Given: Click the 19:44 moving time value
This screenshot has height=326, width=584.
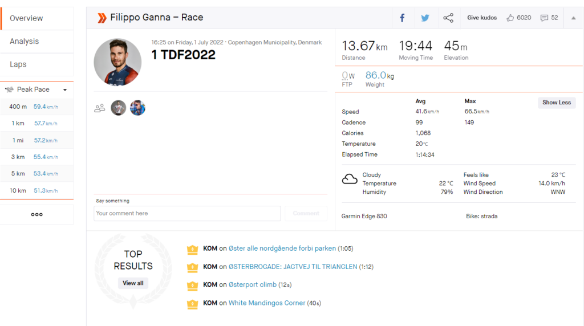Looking at the screenshot, I should tap(416, 46).
